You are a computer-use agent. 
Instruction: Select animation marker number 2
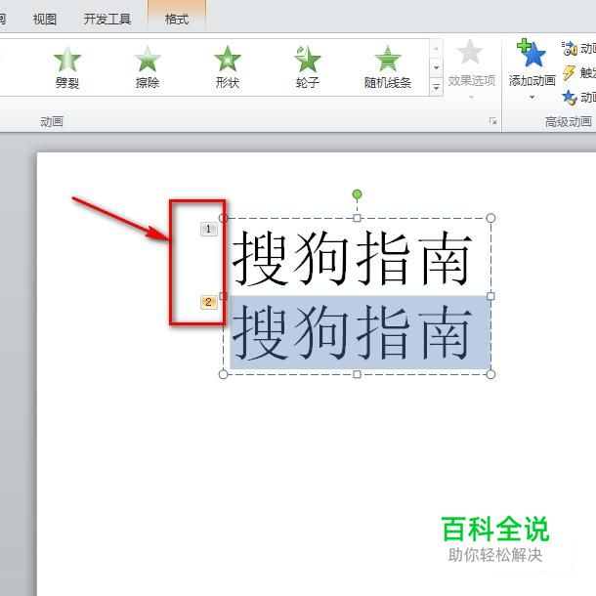209,303
